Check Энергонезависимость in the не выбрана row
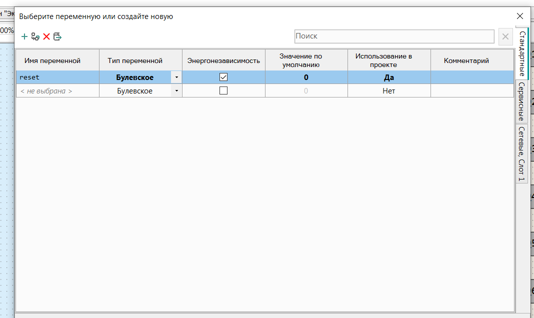534x318 pixels. click(x=223, y=90)
